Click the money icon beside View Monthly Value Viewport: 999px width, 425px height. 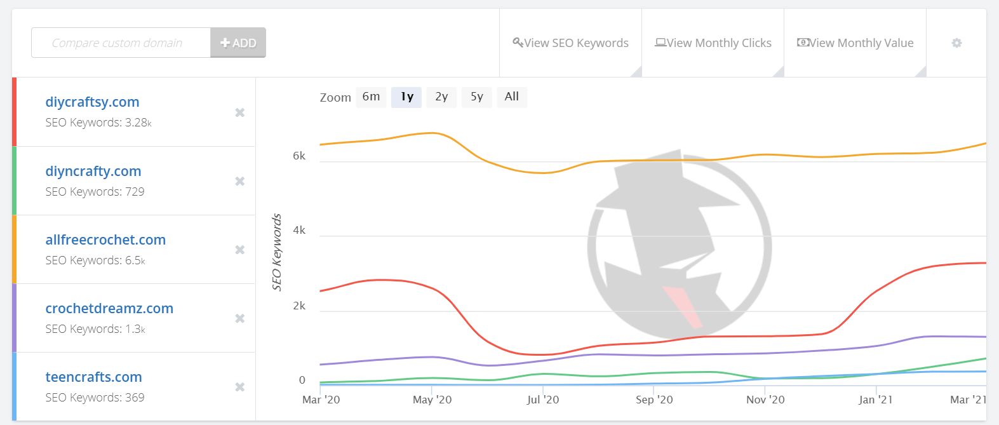[803, 43]
